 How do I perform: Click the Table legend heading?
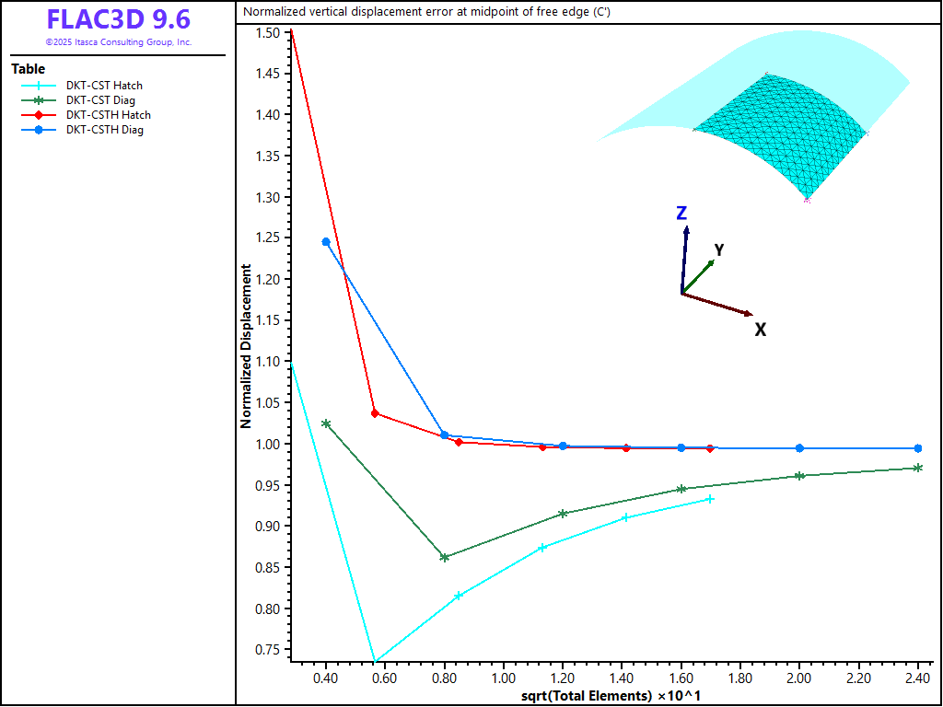pyautogui.click(x=28, y=69)
